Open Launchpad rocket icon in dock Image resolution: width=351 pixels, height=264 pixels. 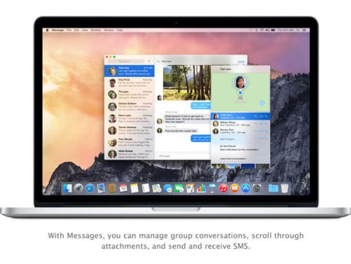click(x=78, y=188)
